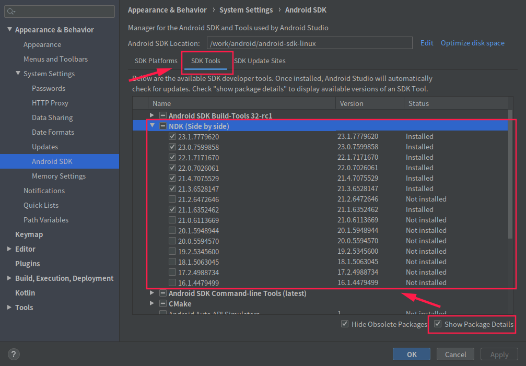
Task: Check NDK 19.2.5345600 checkbox
Action: coord(172,251)
